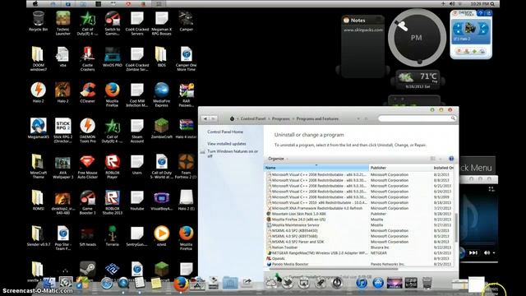The width and height of the screenshot is (526, 296).
Task: Select the ezvid desktop icon
Action: pyautogui.click(x=162, y=236)
